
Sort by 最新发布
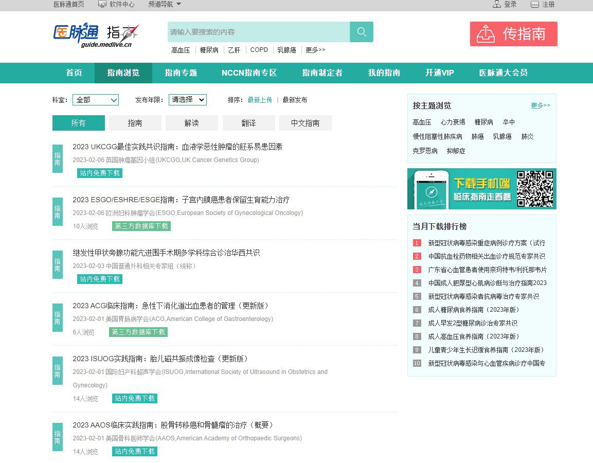tap(295, 100)
